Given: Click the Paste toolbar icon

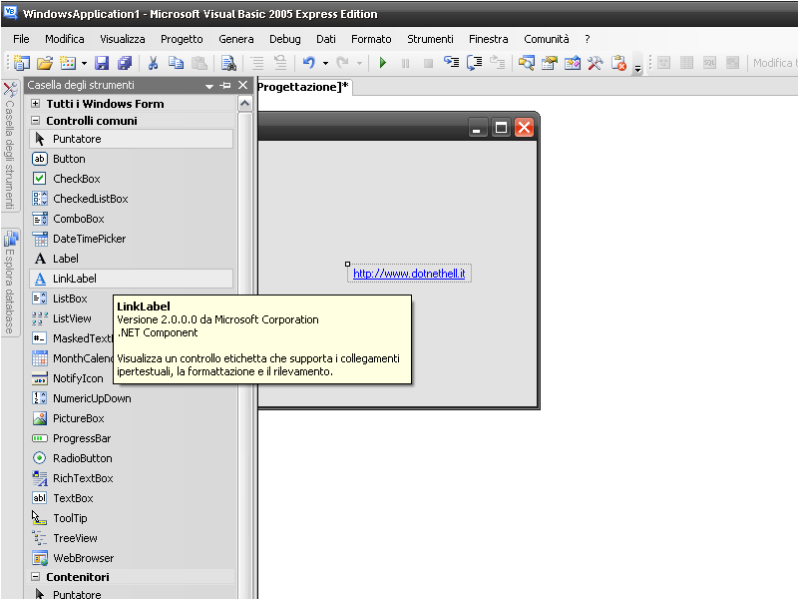Looking at the screenshot, I should pos(199,63).
